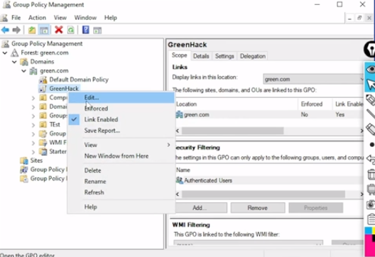Open the Display links location dropdown
The height and width of the screenshot is (257, 375).
coord(314,79)
